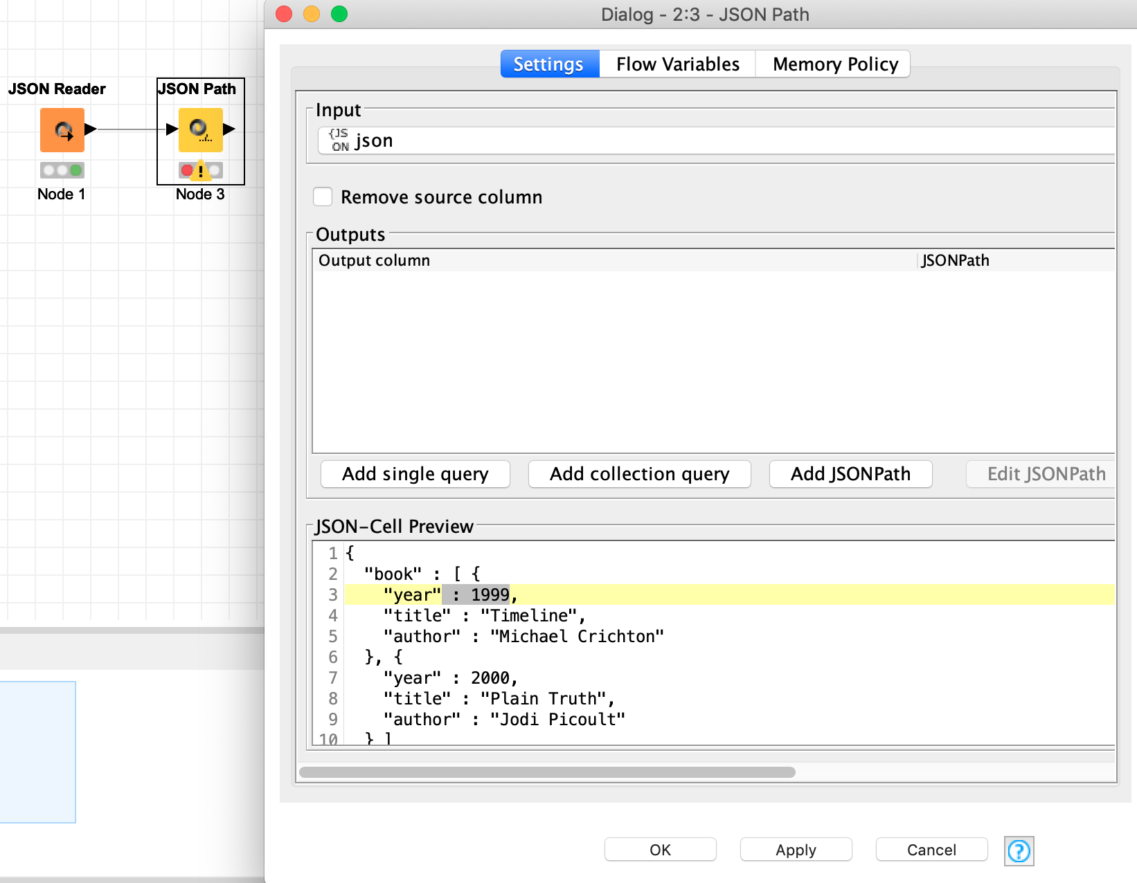Click the "title" : "Plain Truth" line
1137x883 pixels.
click(499, 698)
